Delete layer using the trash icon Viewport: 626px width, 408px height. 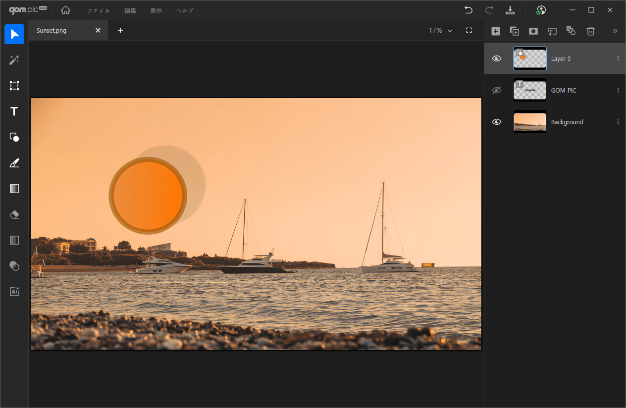590,31
